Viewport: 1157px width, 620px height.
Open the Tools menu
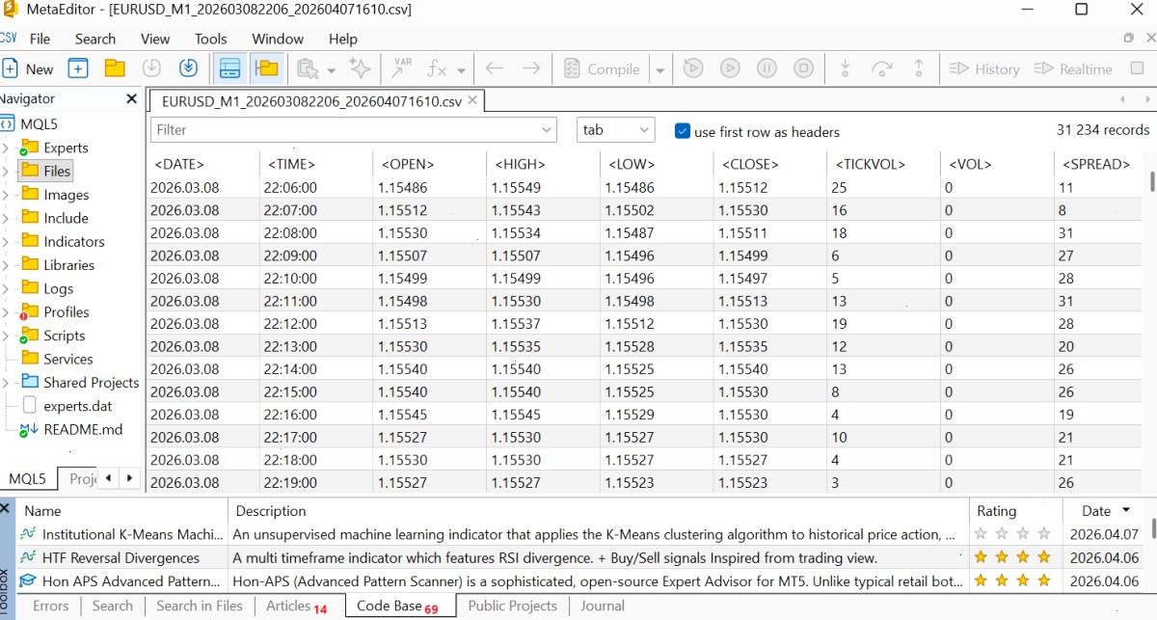(x=210, y=39)
